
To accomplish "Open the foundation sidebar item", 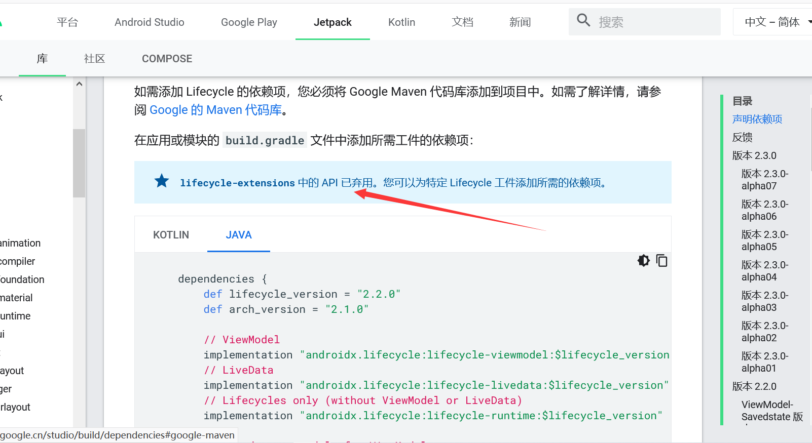I will pos(22,279).
